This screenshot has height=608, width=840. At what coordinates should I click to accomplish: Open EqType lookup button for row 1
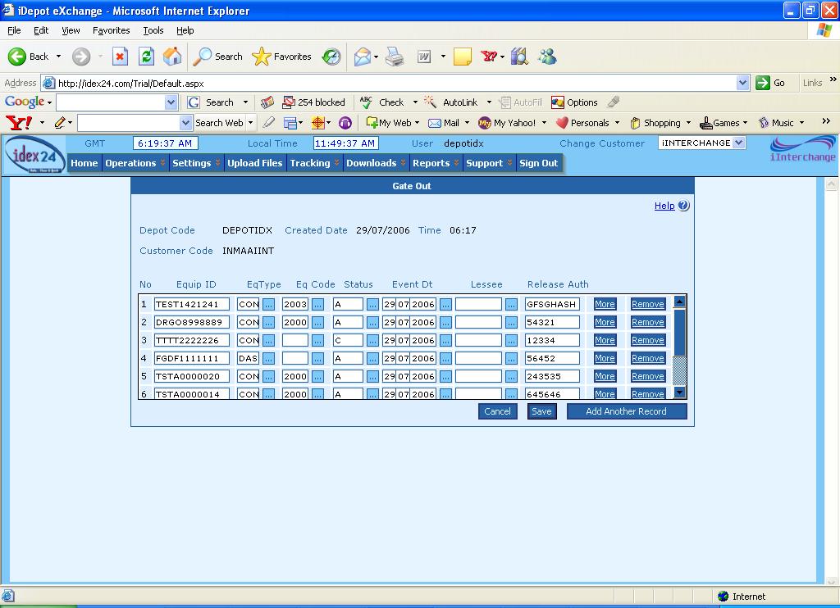268,304
